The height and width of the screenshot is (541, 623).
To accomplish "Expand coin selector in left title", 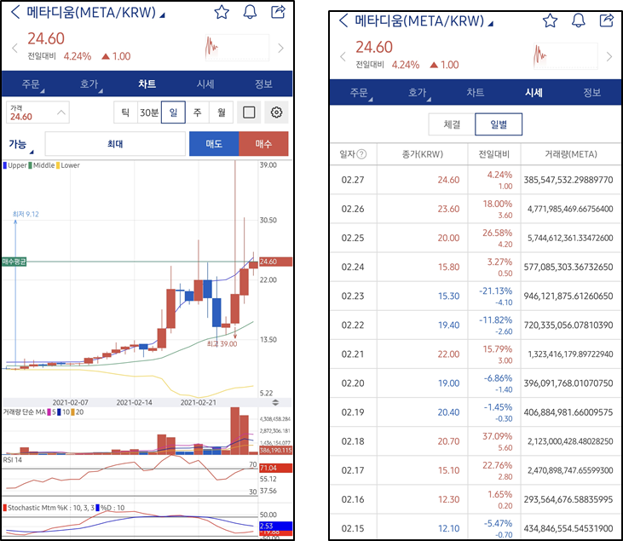I will 162,16.
